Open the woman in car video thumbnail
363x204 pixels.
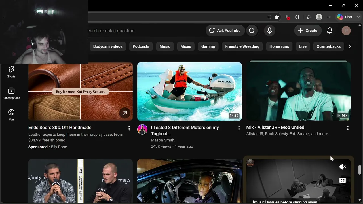click(189, 181)
